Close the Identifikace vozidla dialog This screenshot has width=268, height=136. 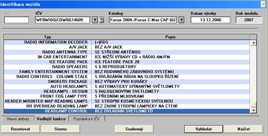coord(263,4)
